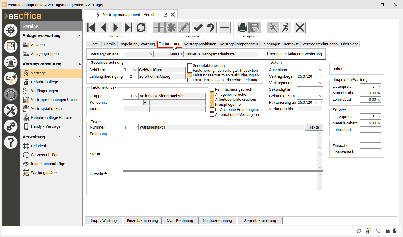403x237 pixels.
Task: Click the Texte button
Action: [314, 127]
